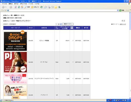Click the red pj Peach John banner
Screen dimensions: 131x102
(x=15, y=62)
